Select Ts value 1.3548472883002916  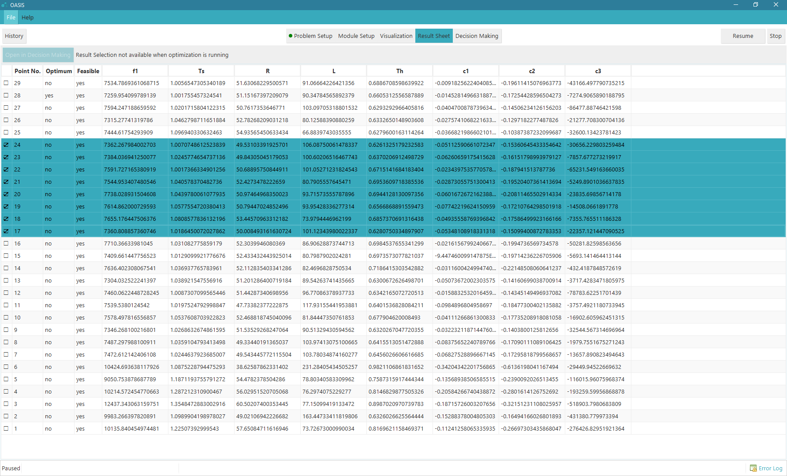pos(198,404)
